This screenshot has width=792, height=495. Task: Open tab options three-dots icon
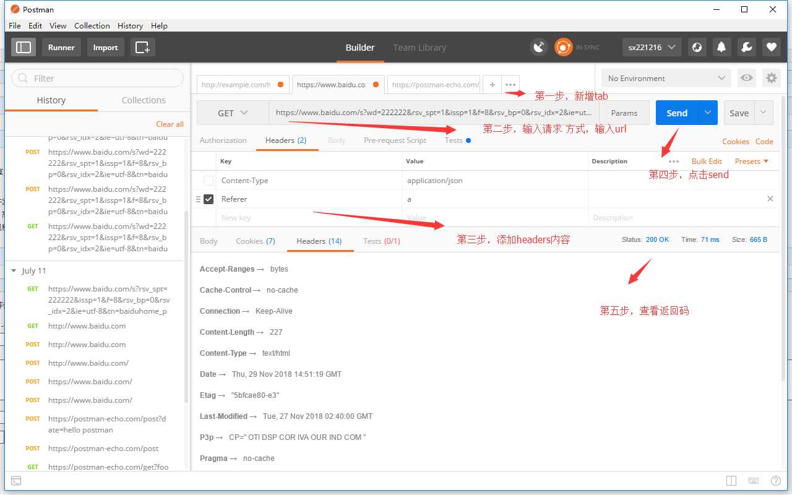pos(510,85)
